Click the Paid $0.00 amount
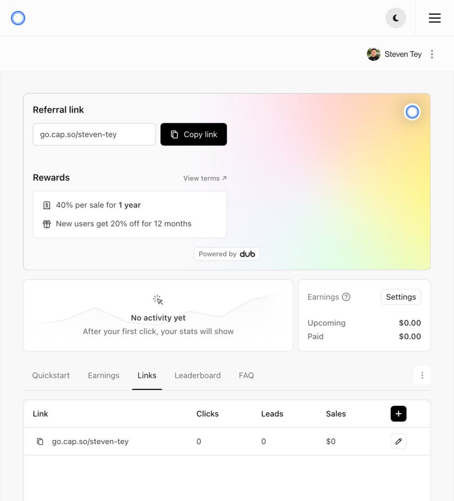Viewport: 454px width, 501px height. [410, 337]
